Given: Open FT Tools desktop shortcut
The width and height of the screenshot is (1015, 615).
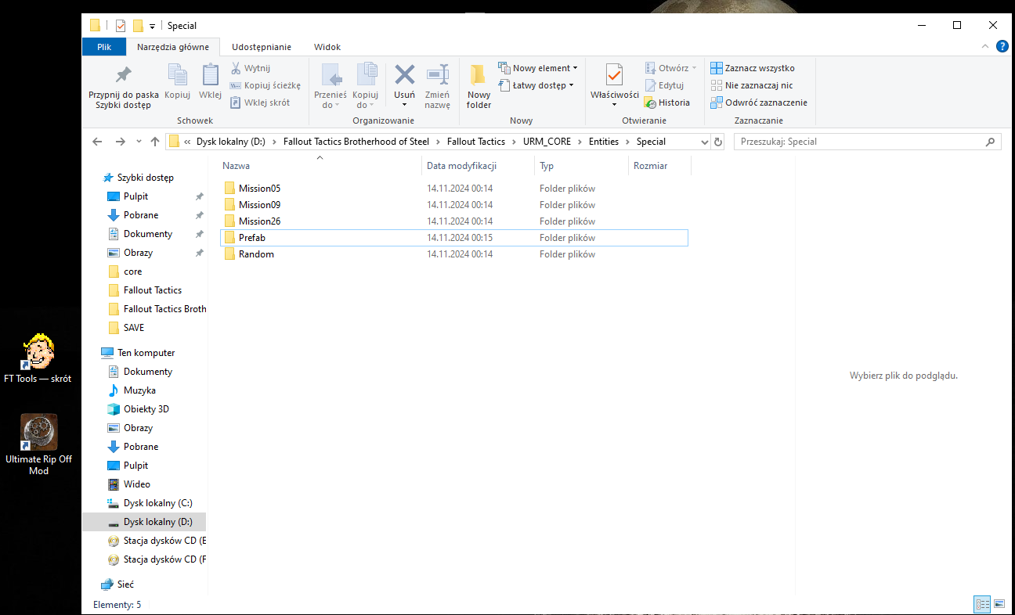Looking at the screenshot, I should (x=38, y=357).
